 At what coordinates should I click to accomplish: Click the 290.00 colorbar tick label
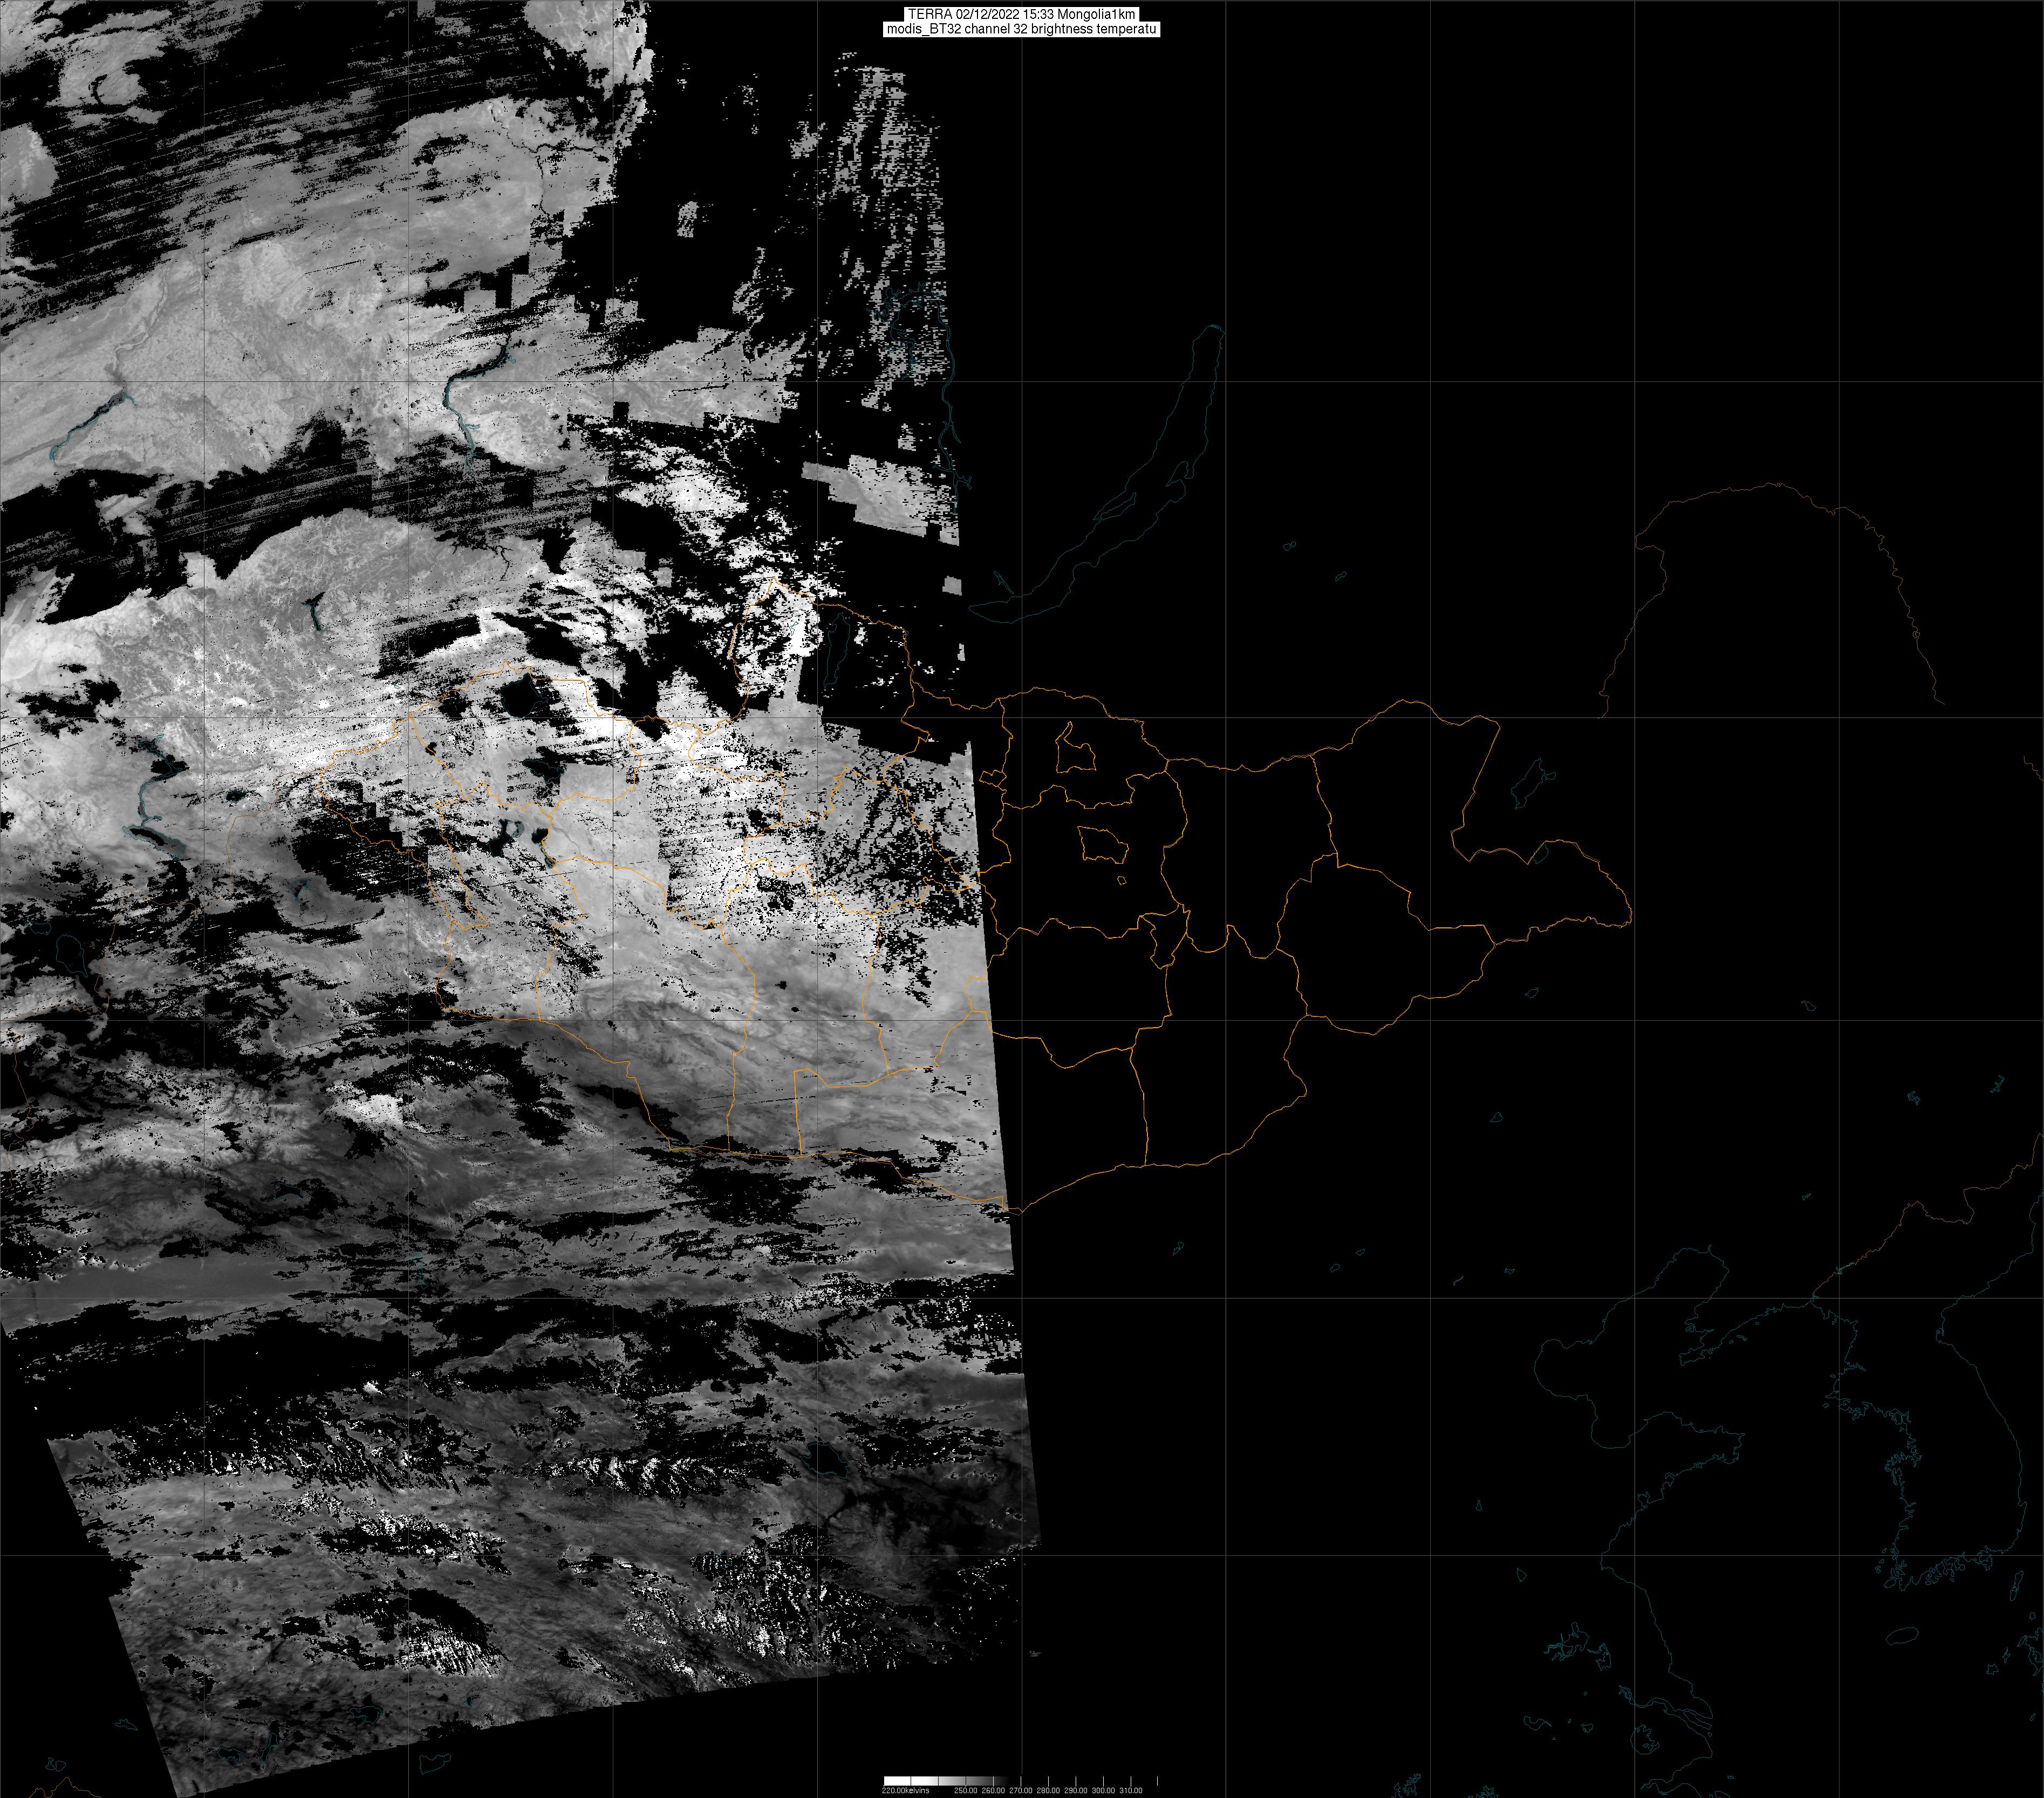tap(1076, 1790)
